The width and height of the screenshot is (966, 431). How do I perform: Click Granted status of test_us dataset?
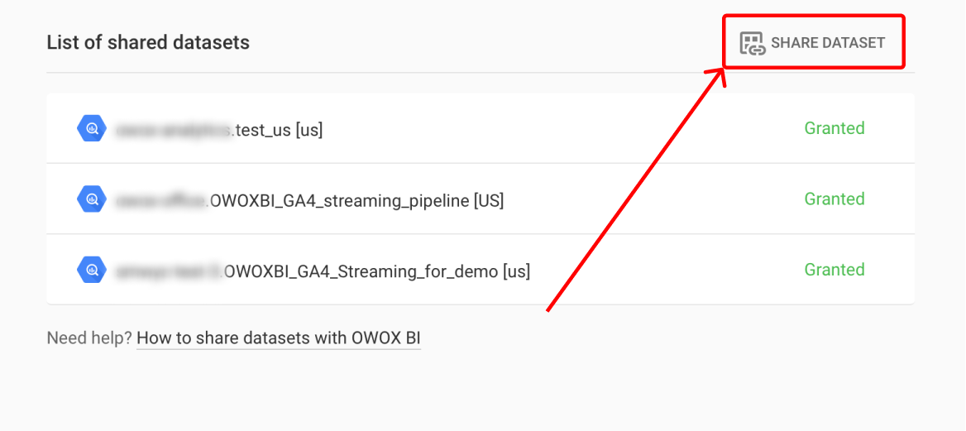[834, 128]
